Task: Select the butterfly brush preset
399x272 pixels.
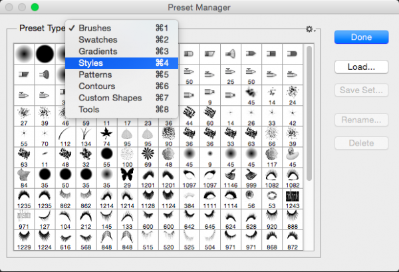Action: [x=126, y=176]
